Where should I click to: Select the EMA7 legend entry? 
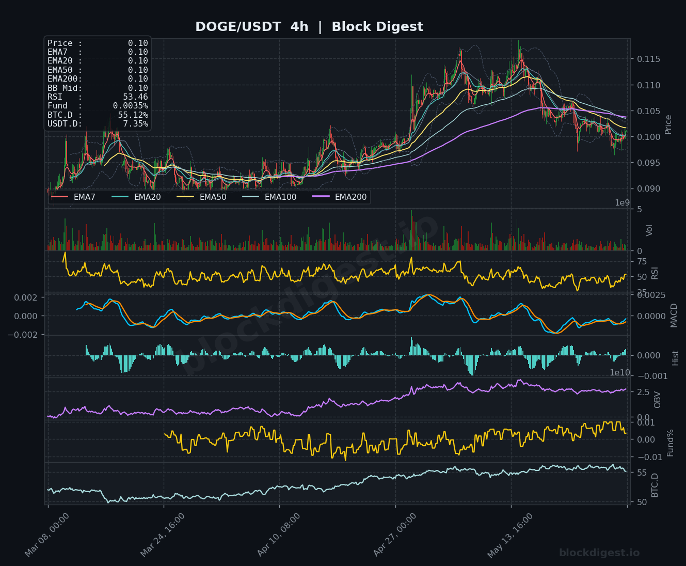[x=73, y=197]
